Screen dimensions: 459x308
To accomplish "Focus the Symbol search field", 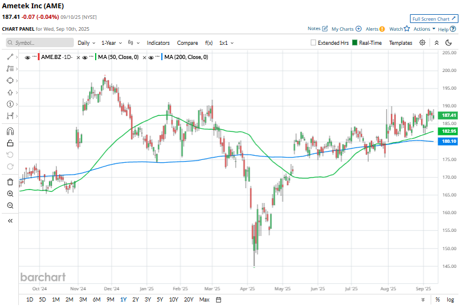I will coord(40,42).
